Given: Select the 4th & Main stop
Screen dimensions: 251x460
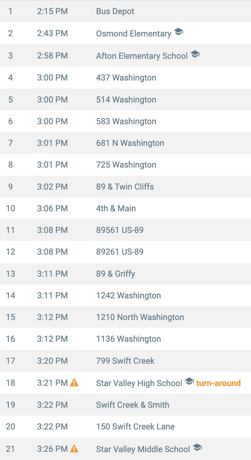Looking at the screenshot, I should [x=126, y=208].
